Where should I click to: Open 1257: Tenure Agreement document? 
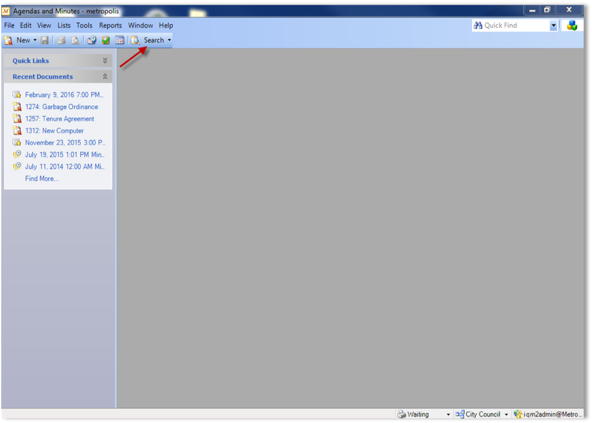pyautogui.click(x=60, y=118)
